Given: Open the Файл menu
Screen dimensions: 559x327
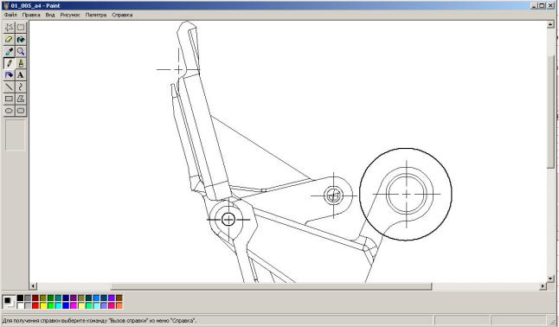Looking at the screenshot, I should [10, 15].
